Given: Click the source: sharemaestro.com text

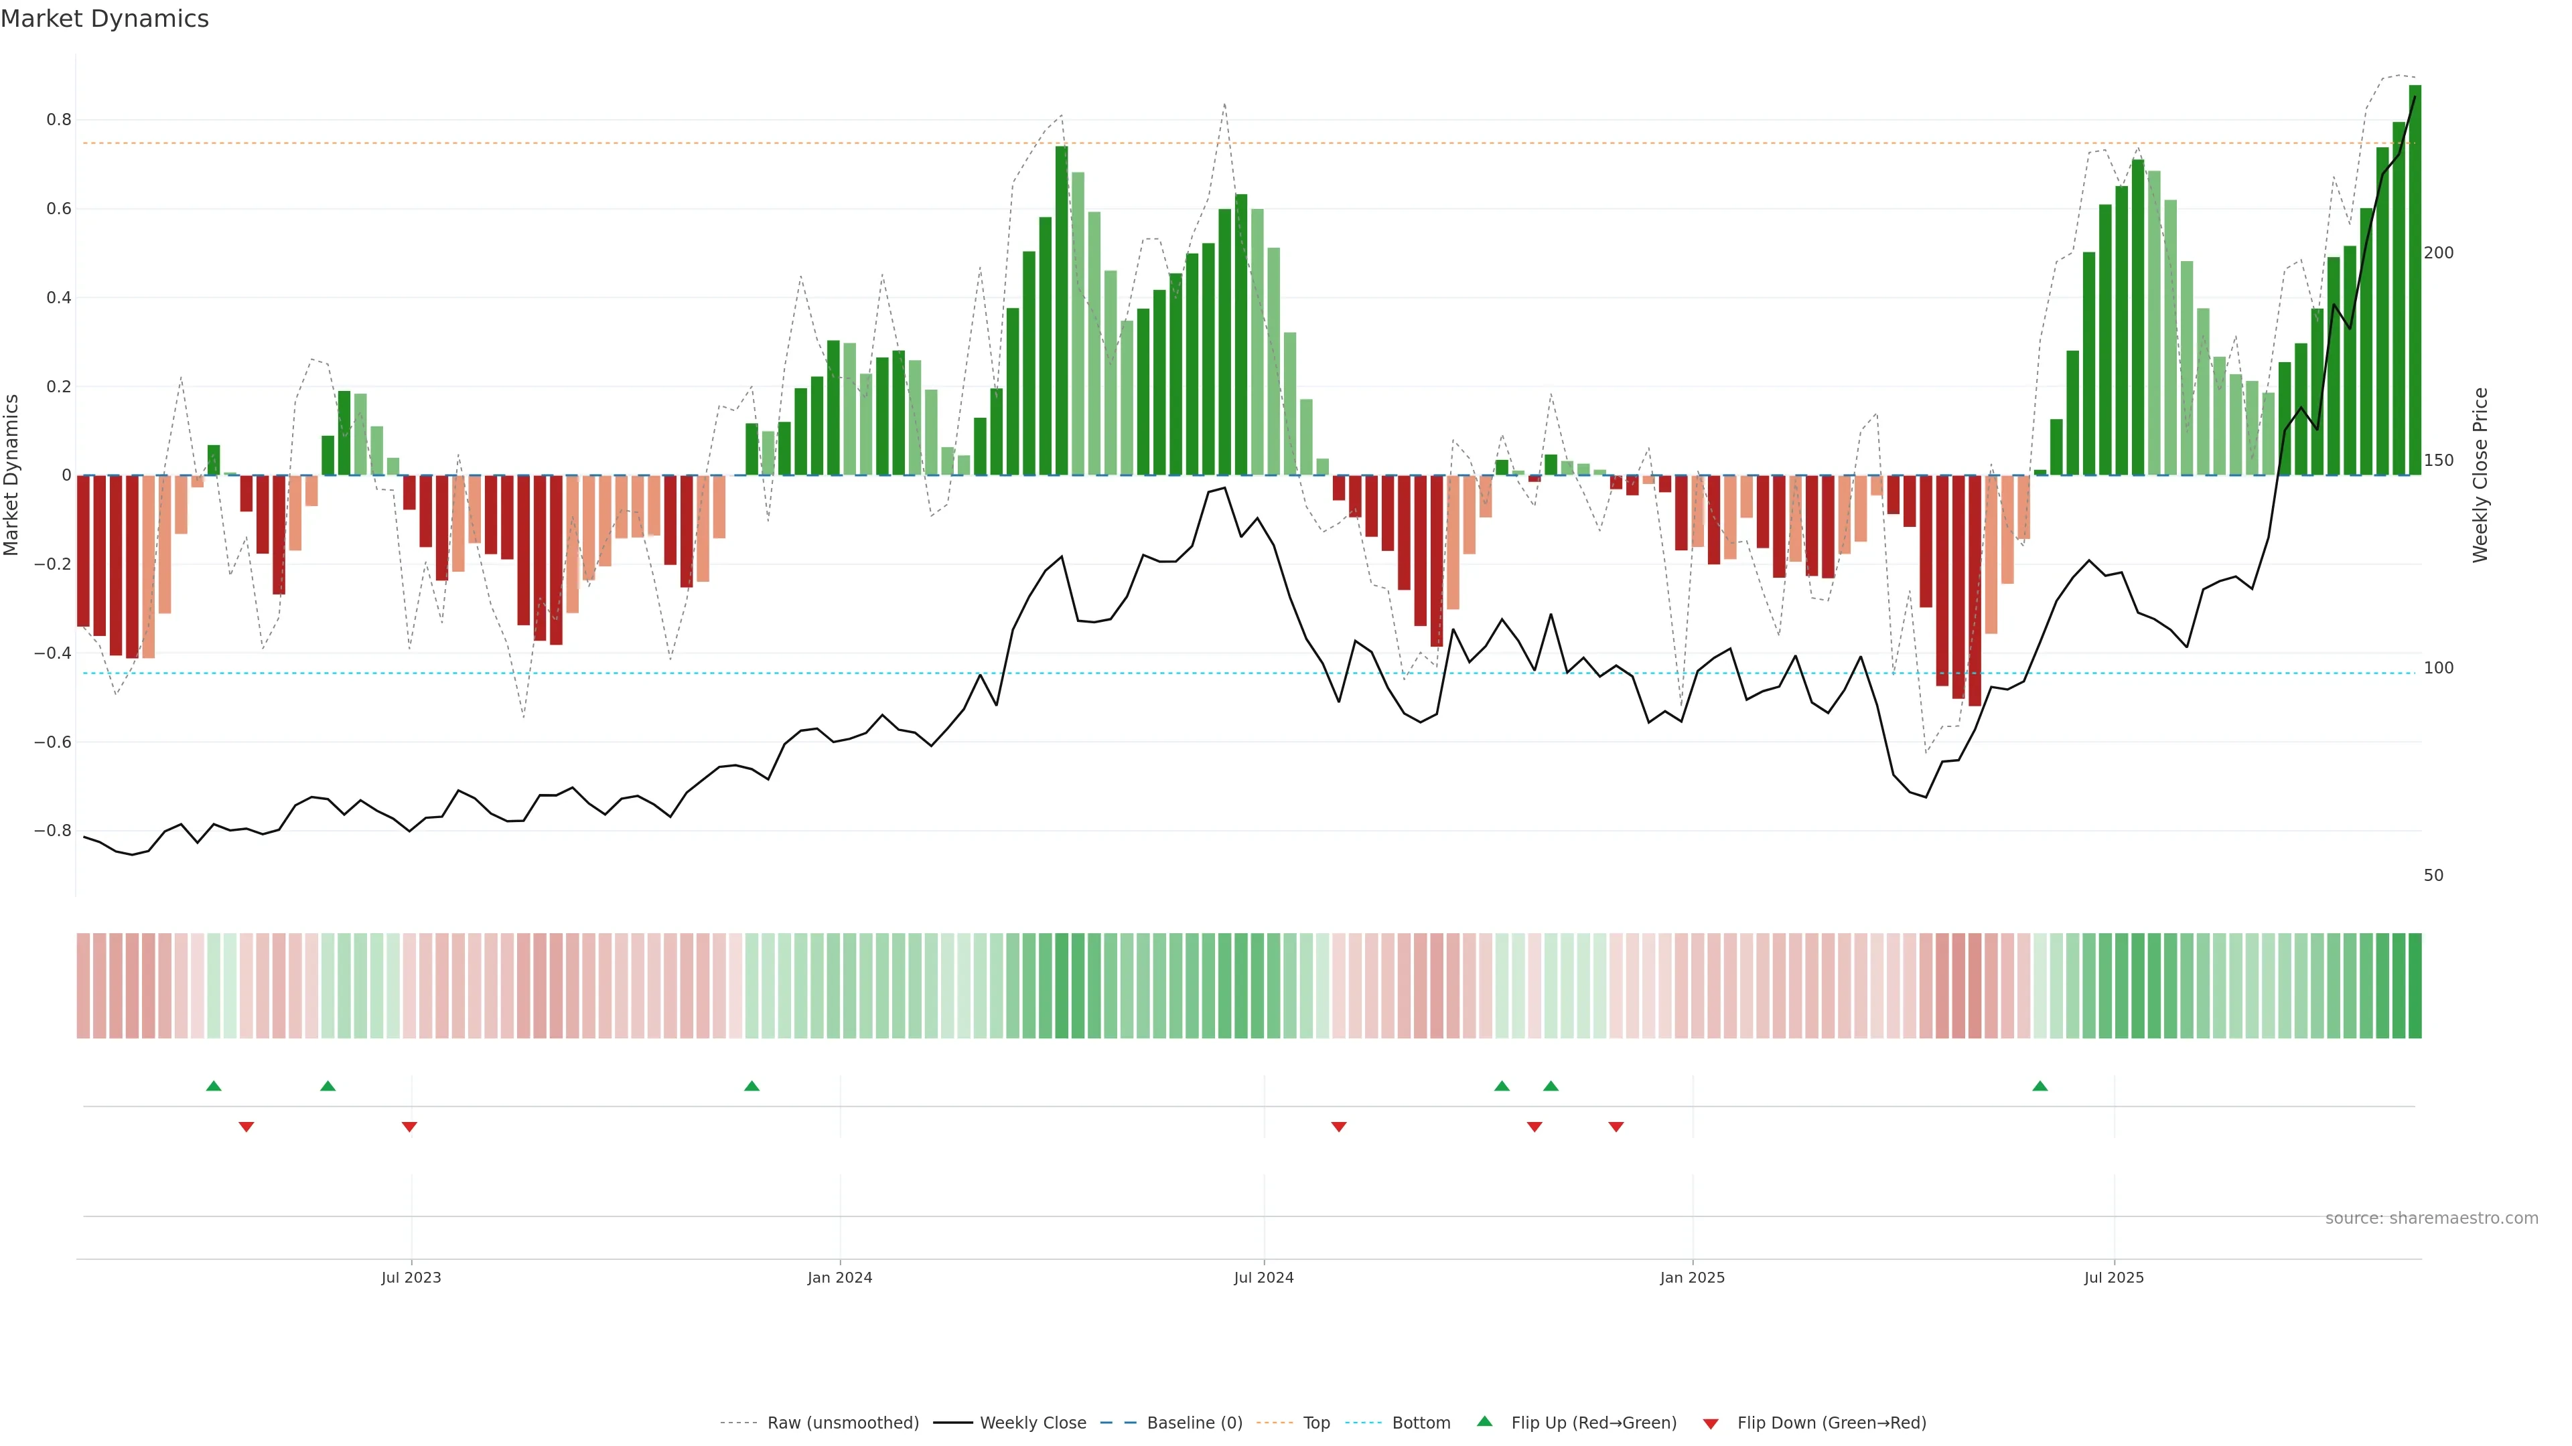Looking at the screenshot, I should (x=2431, y=1218).
